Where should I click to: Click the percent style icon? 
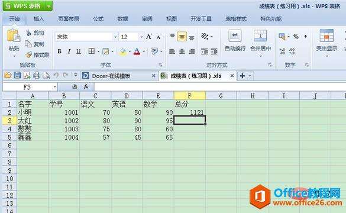click(x=296, y=37)
